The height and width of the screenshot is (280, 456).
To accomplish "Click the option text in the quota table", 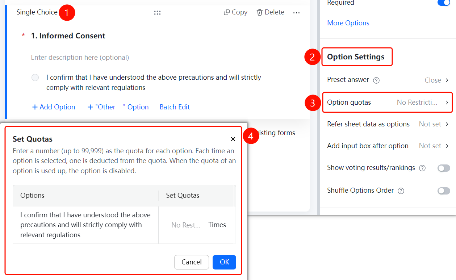I will point(85,225).
